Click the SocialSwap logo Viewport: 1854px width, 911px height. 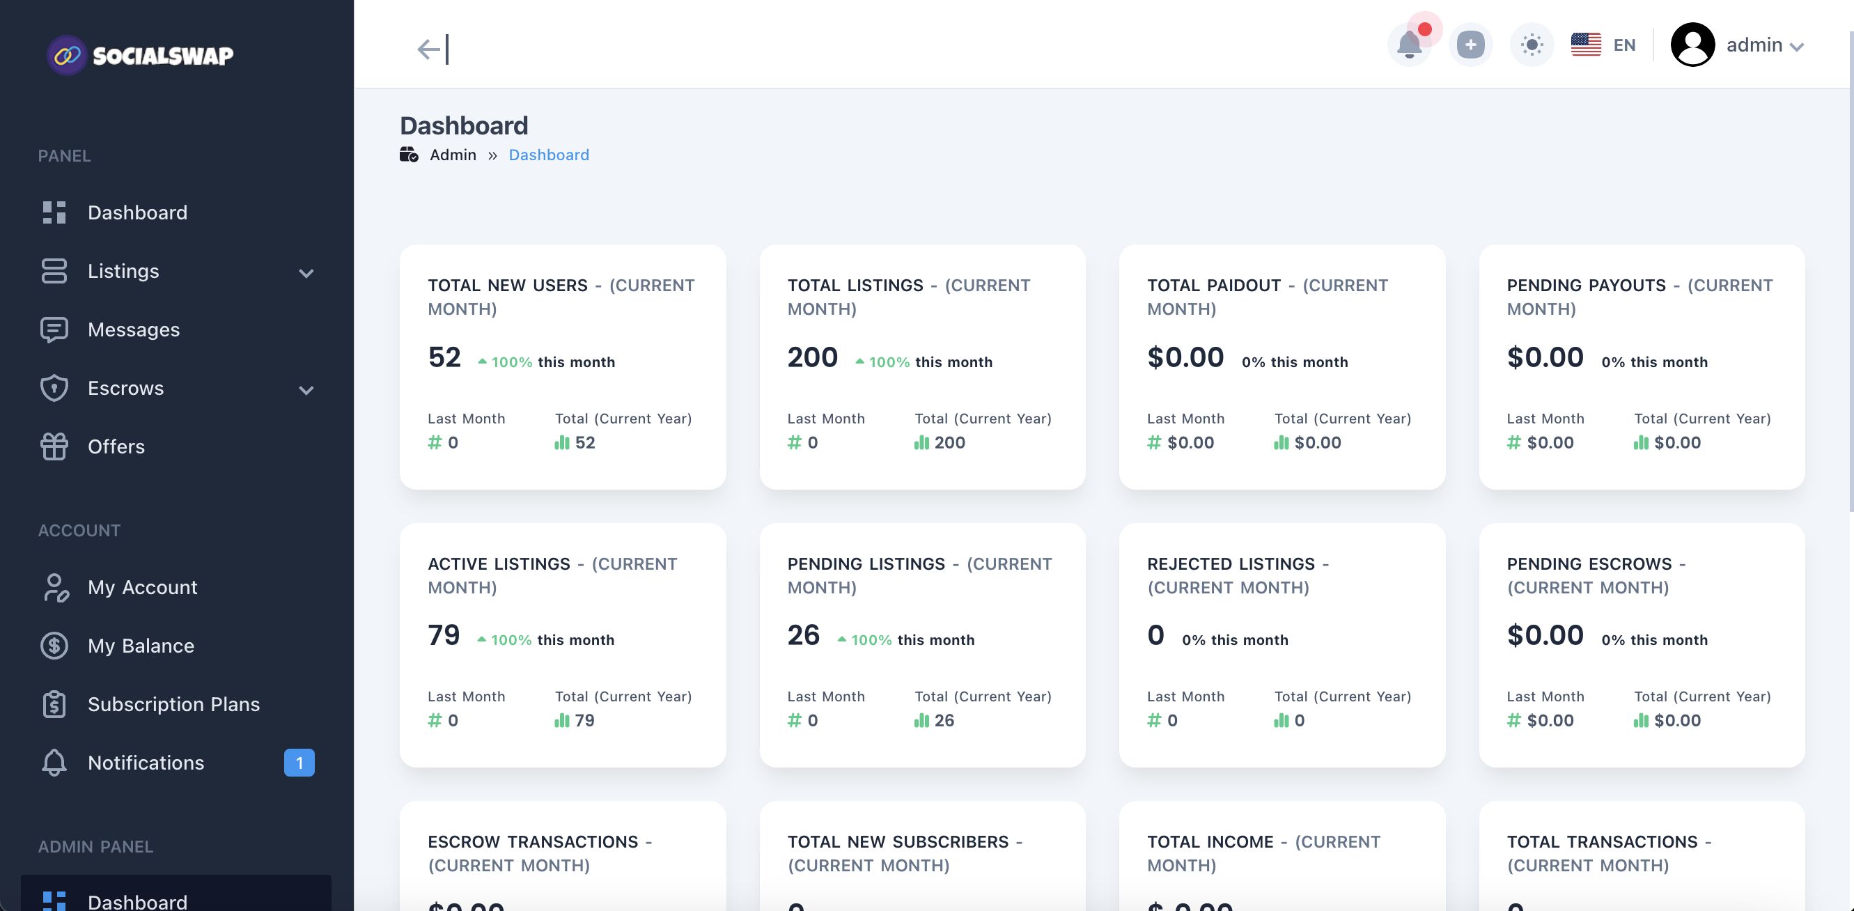141,56
